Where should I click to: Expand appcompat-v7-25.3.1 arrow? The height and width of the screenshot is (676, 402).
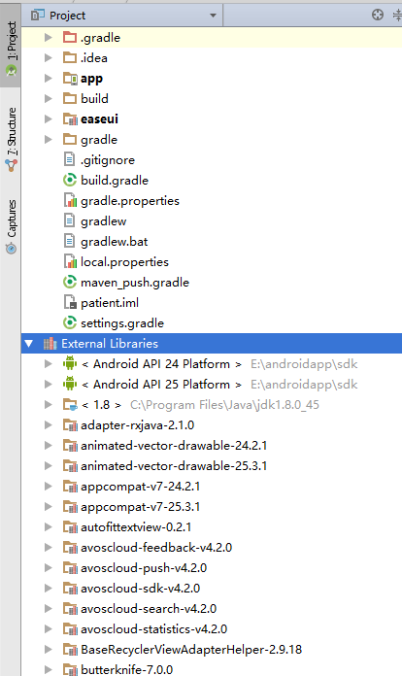[x=49, y=507]
